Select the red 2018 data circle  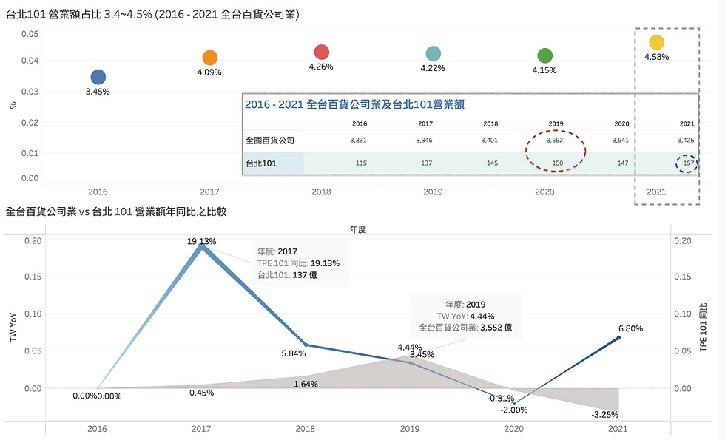pos(321,53)
